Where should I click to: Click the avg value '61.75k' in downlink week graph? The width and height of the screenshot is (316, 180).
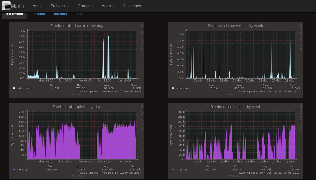tap(268, 88)
